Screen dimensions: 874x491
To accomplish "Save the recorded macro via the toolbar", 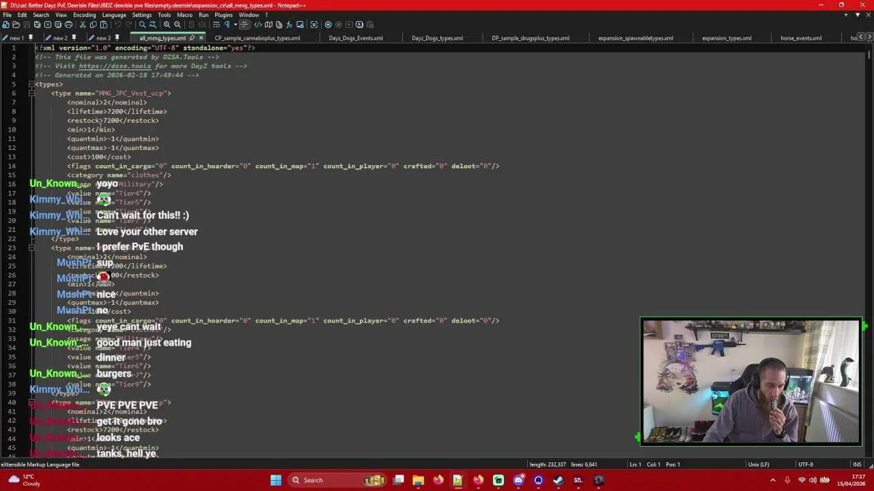I will point(370,25).
